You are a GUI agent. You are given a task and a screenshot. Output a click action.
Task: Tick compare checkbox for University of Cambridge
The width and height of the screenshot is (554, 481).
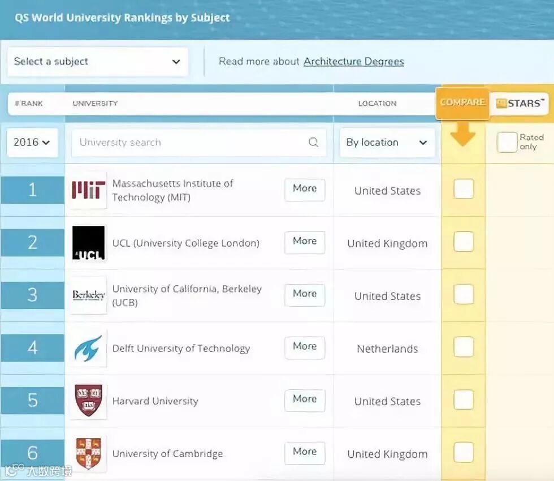[464, 452]
